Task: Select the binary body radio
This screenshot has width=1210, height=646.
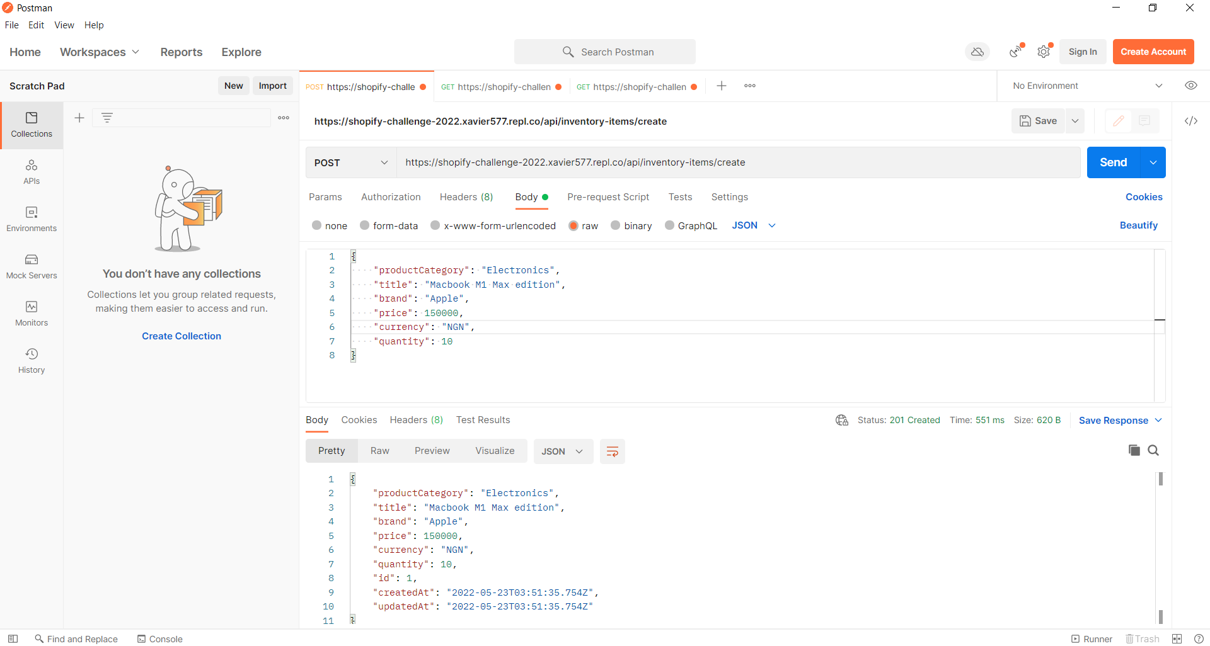Action: coord(616,225)
